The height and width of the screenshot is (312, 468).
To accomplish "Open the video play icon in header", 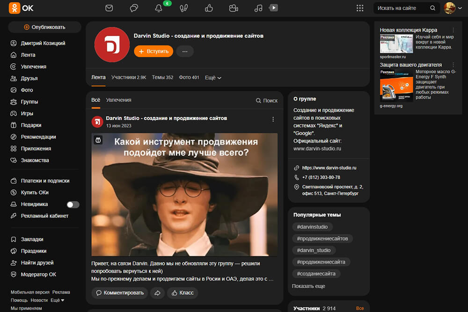I will [x=273, y=7].
